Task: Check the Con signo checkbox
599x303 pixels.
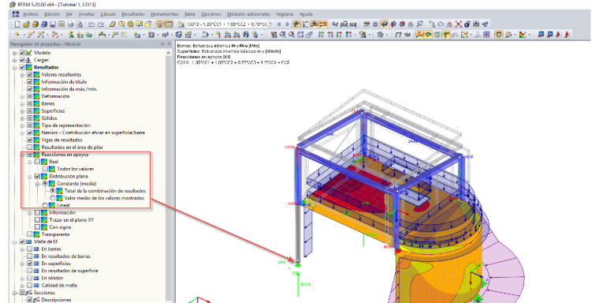Action: click(x=38, y=227)
